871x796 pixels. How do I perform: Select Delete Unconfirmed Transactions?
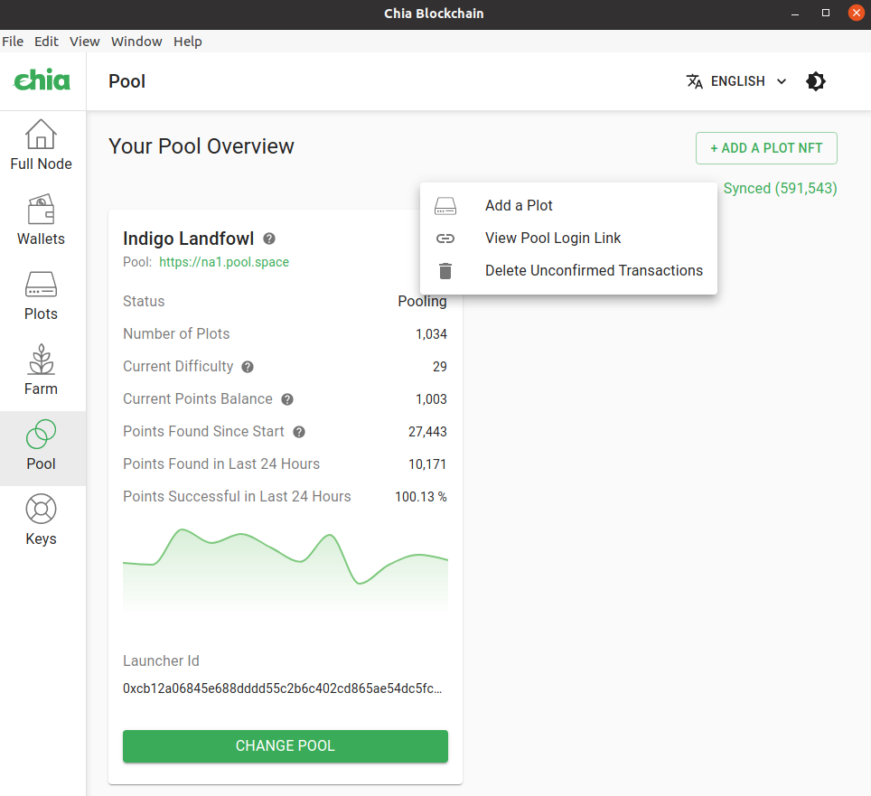click(568, 270)
